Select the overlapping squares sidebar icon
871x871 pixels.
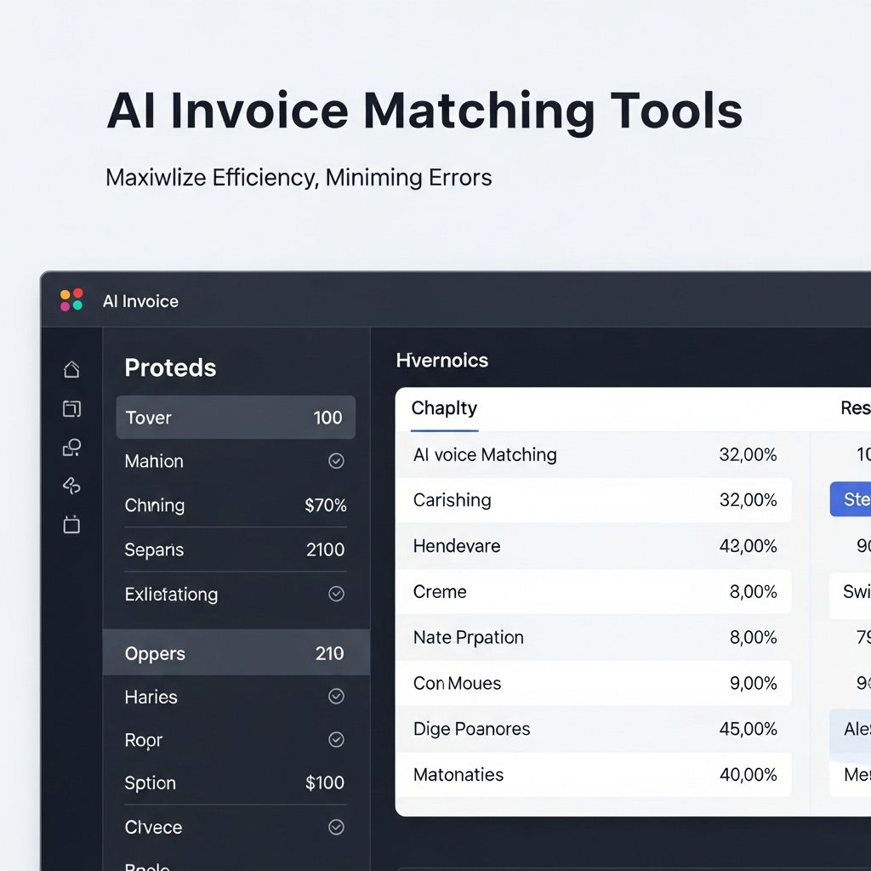click(71, 409)
